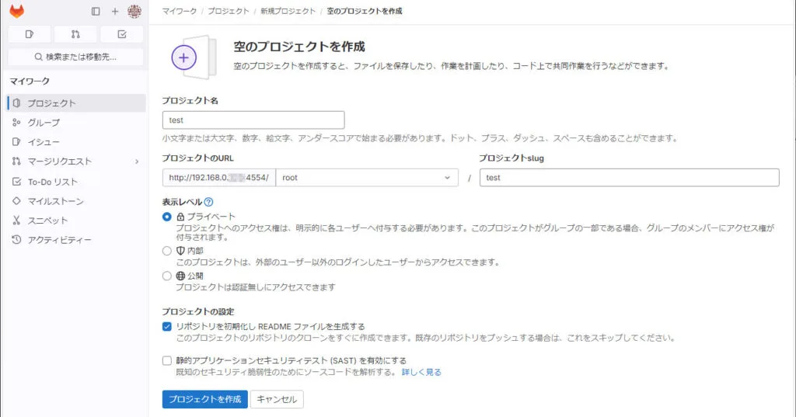Click the プロジェクト名 text field
Image resolution: width=796 pixels, height=417 pixels.
coord(253,120)
